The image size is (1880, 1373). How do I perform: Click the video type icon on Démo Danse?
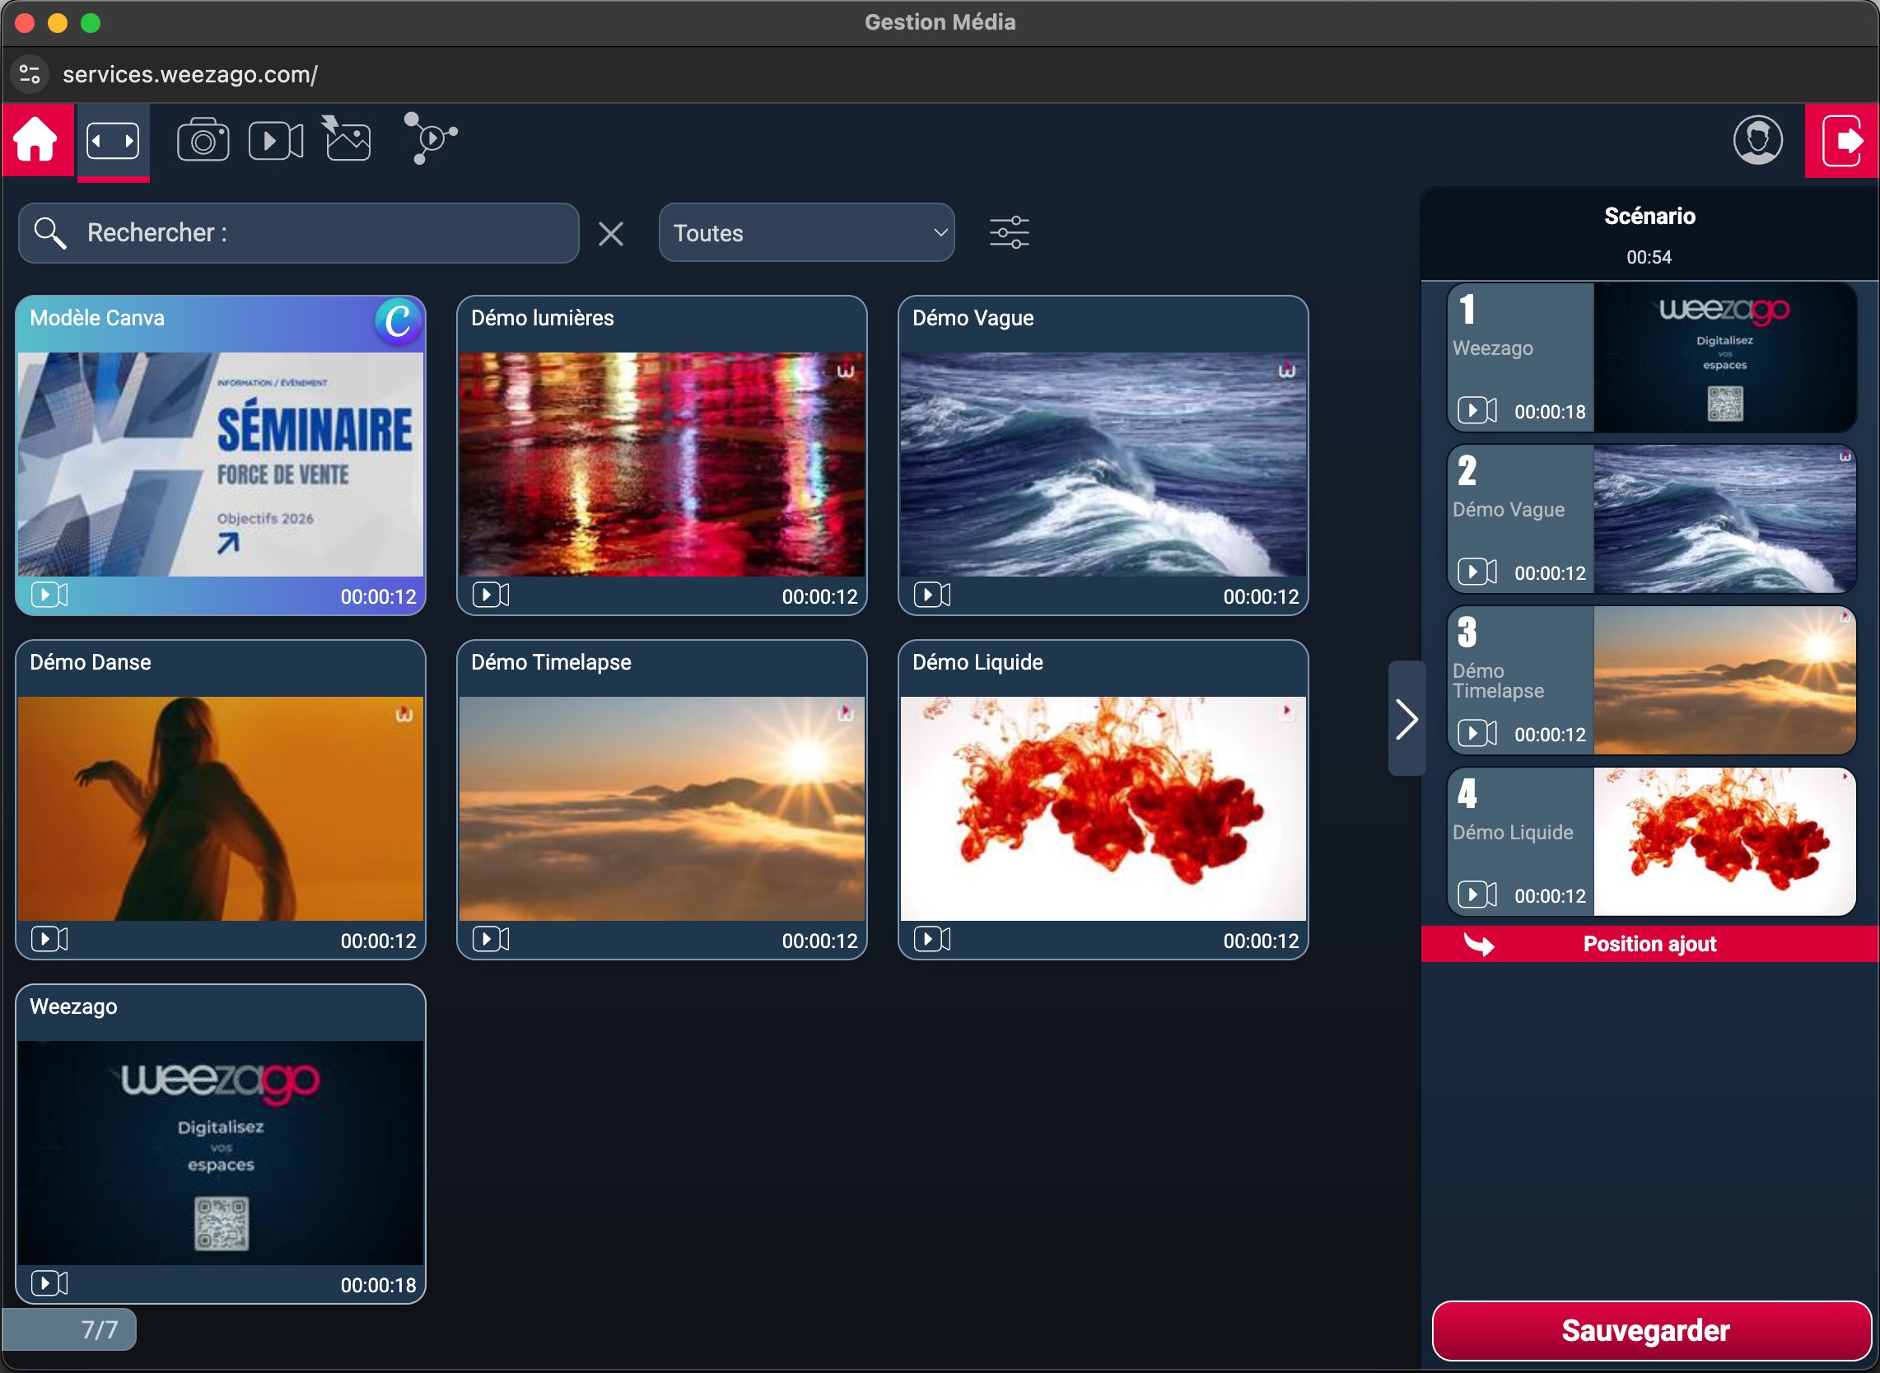[49, 938]
